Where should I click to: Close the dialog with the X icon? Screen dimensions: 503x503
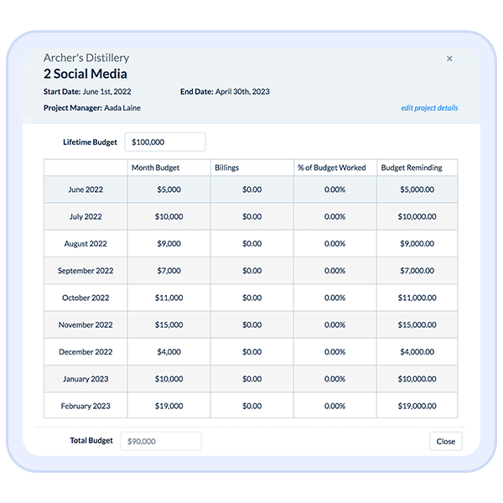click(449, 59)
